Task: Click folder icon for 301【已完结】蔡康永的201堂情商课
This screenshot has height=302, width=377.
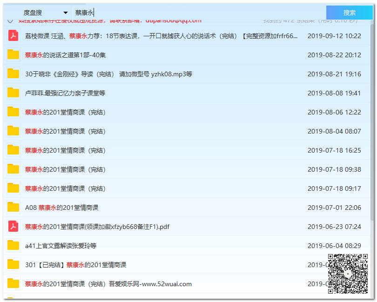Action: pos(13,264)
